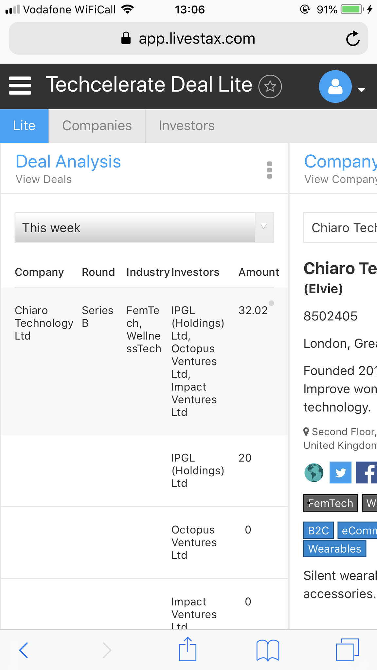Image resolution: width=377 pixels, height=670 pixels.
Task: Expand the user account dropdown arrow
Action: pos(362,90)
